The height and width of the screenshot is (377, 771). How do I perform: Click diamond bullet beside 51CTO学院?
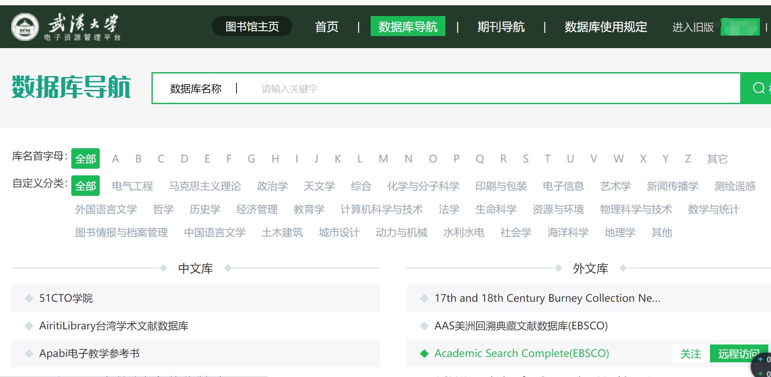(29, 298)
